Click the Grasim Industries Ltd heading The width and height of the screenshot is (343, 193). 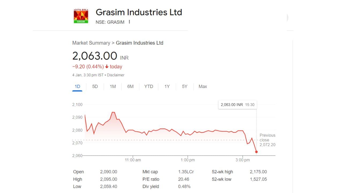pyautogui.click(x=139, y=12)
